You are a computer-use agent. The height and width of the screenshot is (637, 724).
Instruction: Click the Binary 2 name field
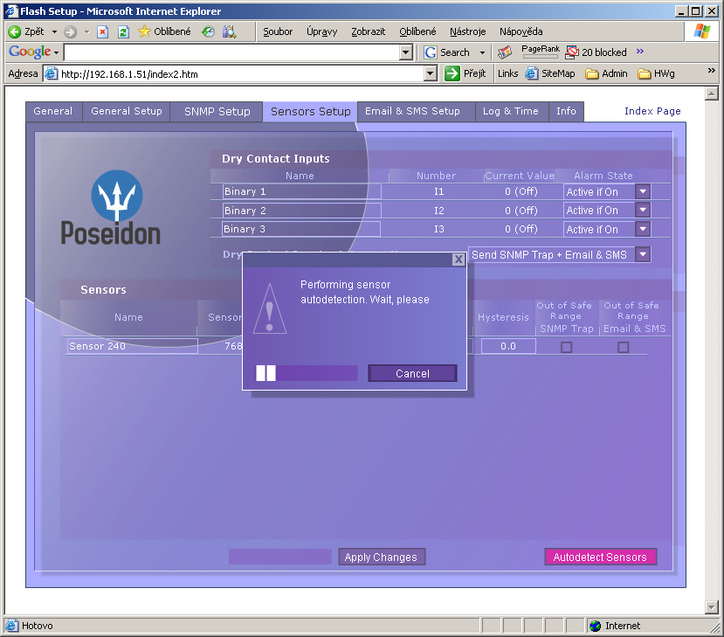[301, 211]
